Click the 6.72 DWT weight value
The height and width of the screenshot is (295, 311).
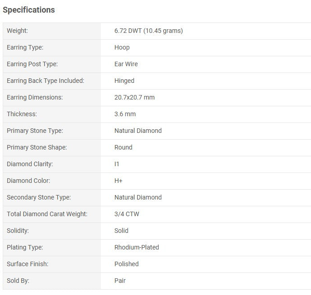coord(149,31)
